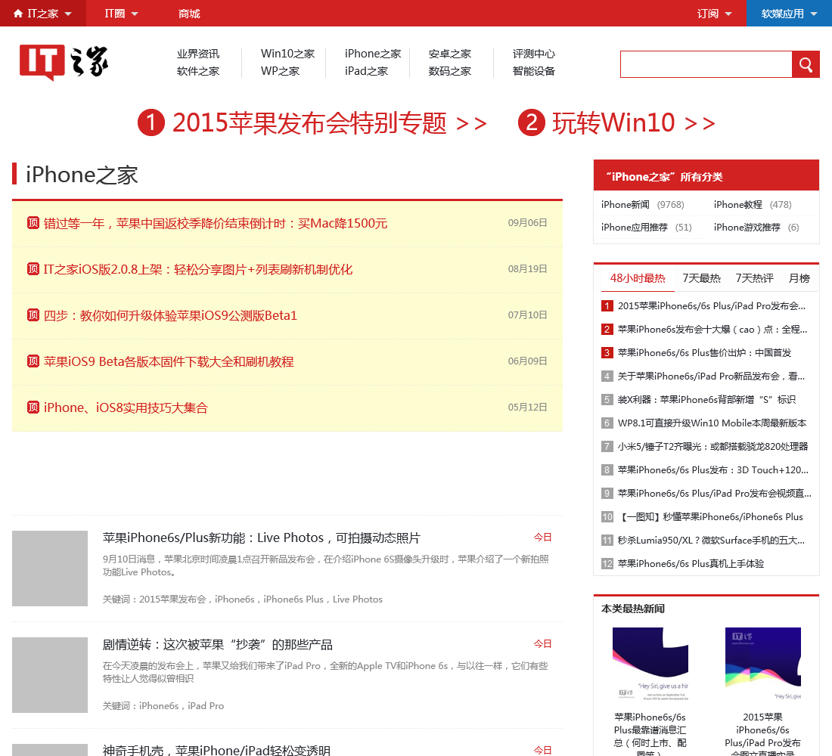Click keyword Live Photos under first article
The image size is (832, 756).
(x=358, y=600)
